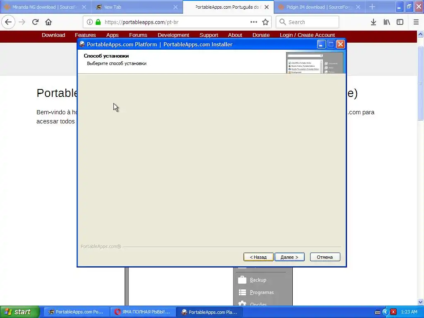The height and width of the screenshot is (318, 424).
Task: Open the Download menu on website
Action: (x=53, y=35)
